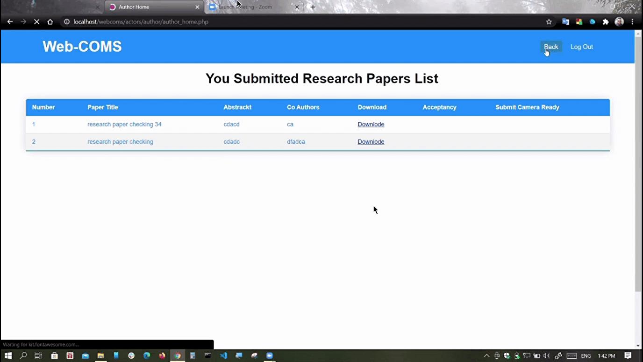Screen dimensions: 643x362
Task: Stop the page from loading
Action: coord(36,22)
